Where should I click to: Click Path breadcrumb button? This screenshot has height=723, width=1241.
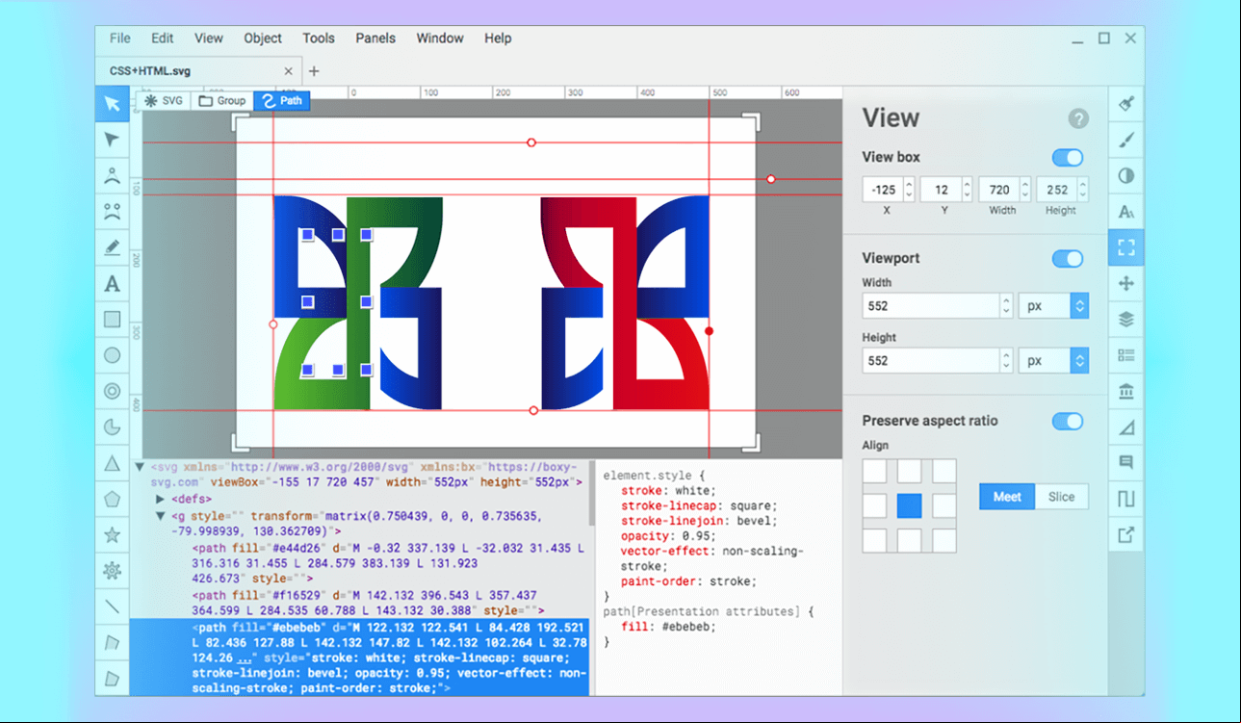(x=282, y=100)
